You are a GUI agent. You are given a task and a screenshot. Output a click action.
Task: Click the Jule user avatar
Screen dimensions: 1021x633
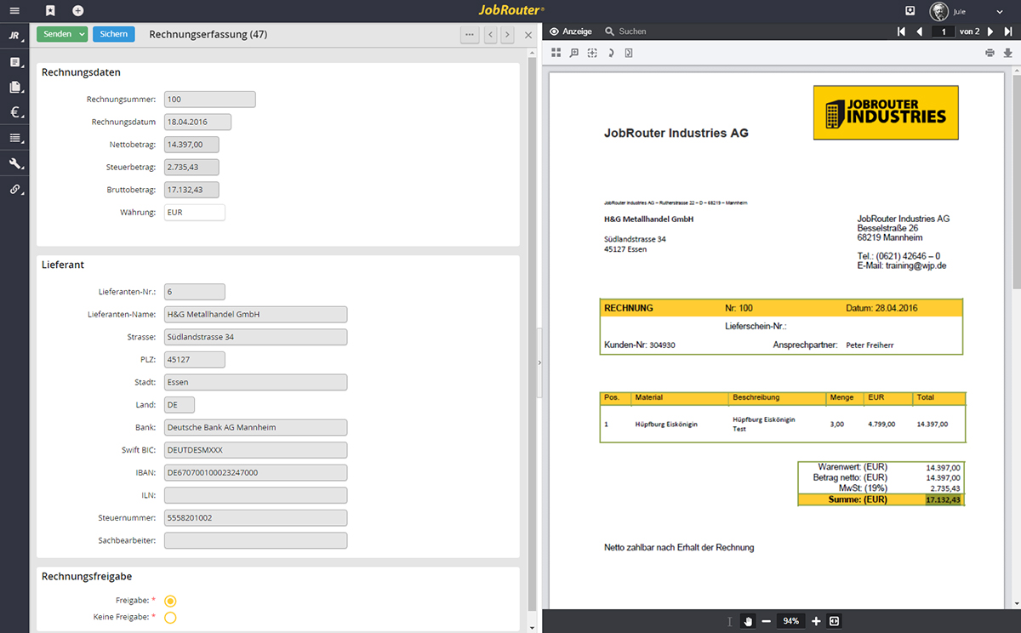(x=939, y=11)
